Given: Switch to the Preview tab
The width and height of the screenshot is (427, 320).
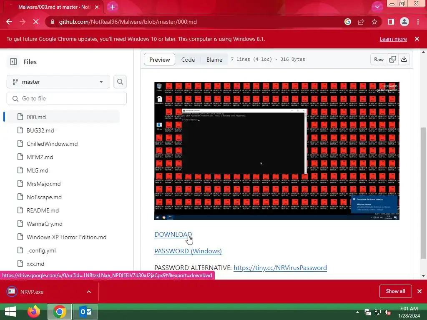Looking at the screenshot, I should [x=160, y=59].
